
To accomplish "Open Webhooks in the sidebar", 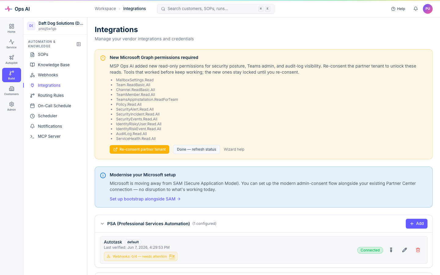I will coord(55,75).
